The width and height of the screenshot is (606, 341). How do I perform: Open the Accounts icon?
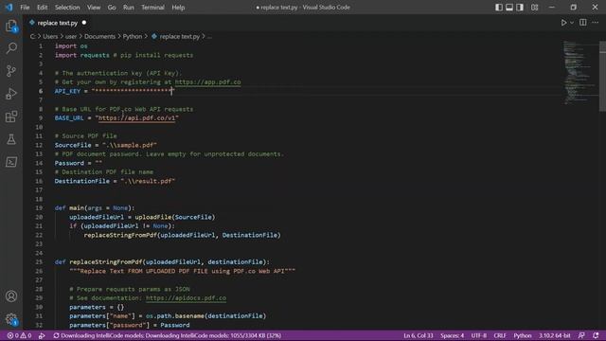[11, 296]
